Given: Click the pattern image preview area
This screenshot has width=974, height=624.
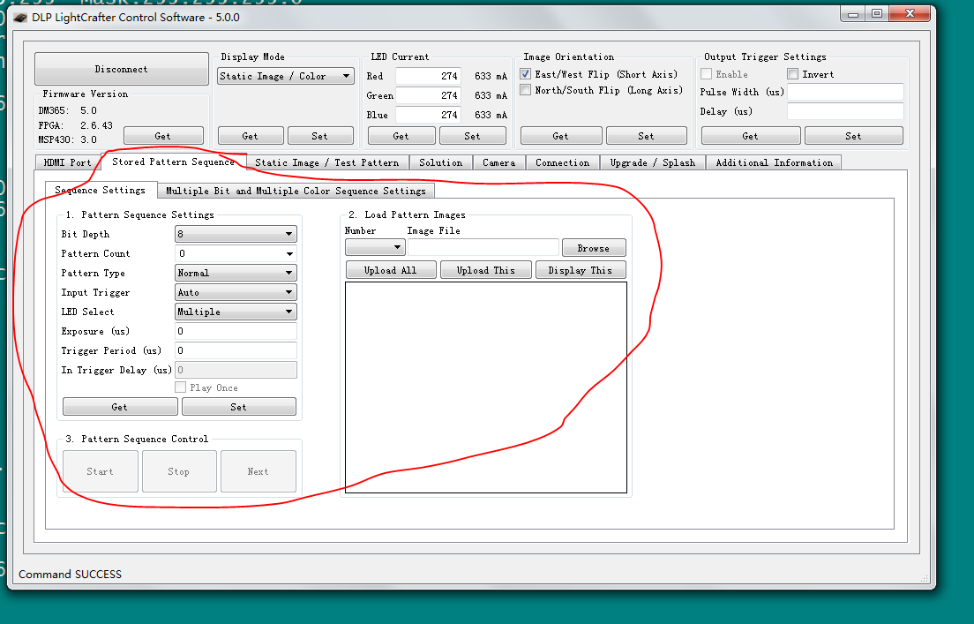Looking at the screenshot, I should [x=486, y=387].
